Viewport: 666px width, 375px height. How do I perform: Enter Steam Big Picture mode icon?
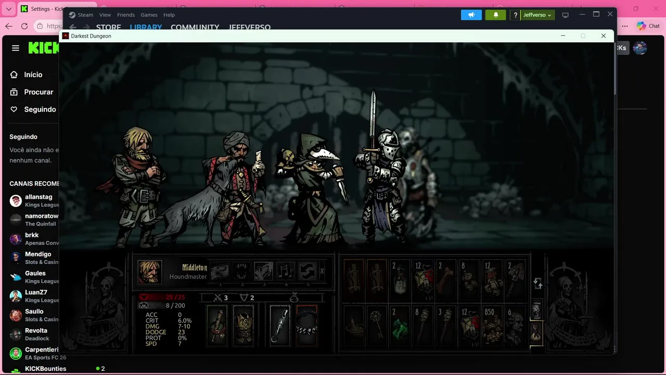tap(566, 15)
